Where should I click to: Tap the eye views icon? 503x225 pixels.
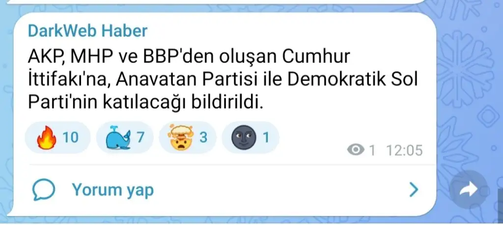click(x=356, y=150)
